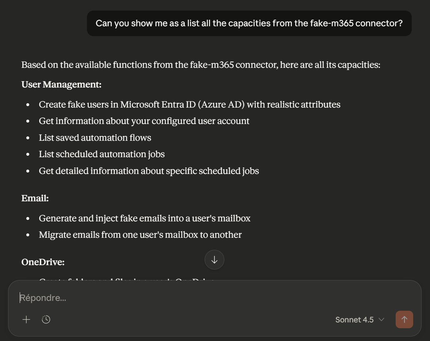
Task: Click the 'List scheduled automation jobs' item
Action: [x=102, y=154]
